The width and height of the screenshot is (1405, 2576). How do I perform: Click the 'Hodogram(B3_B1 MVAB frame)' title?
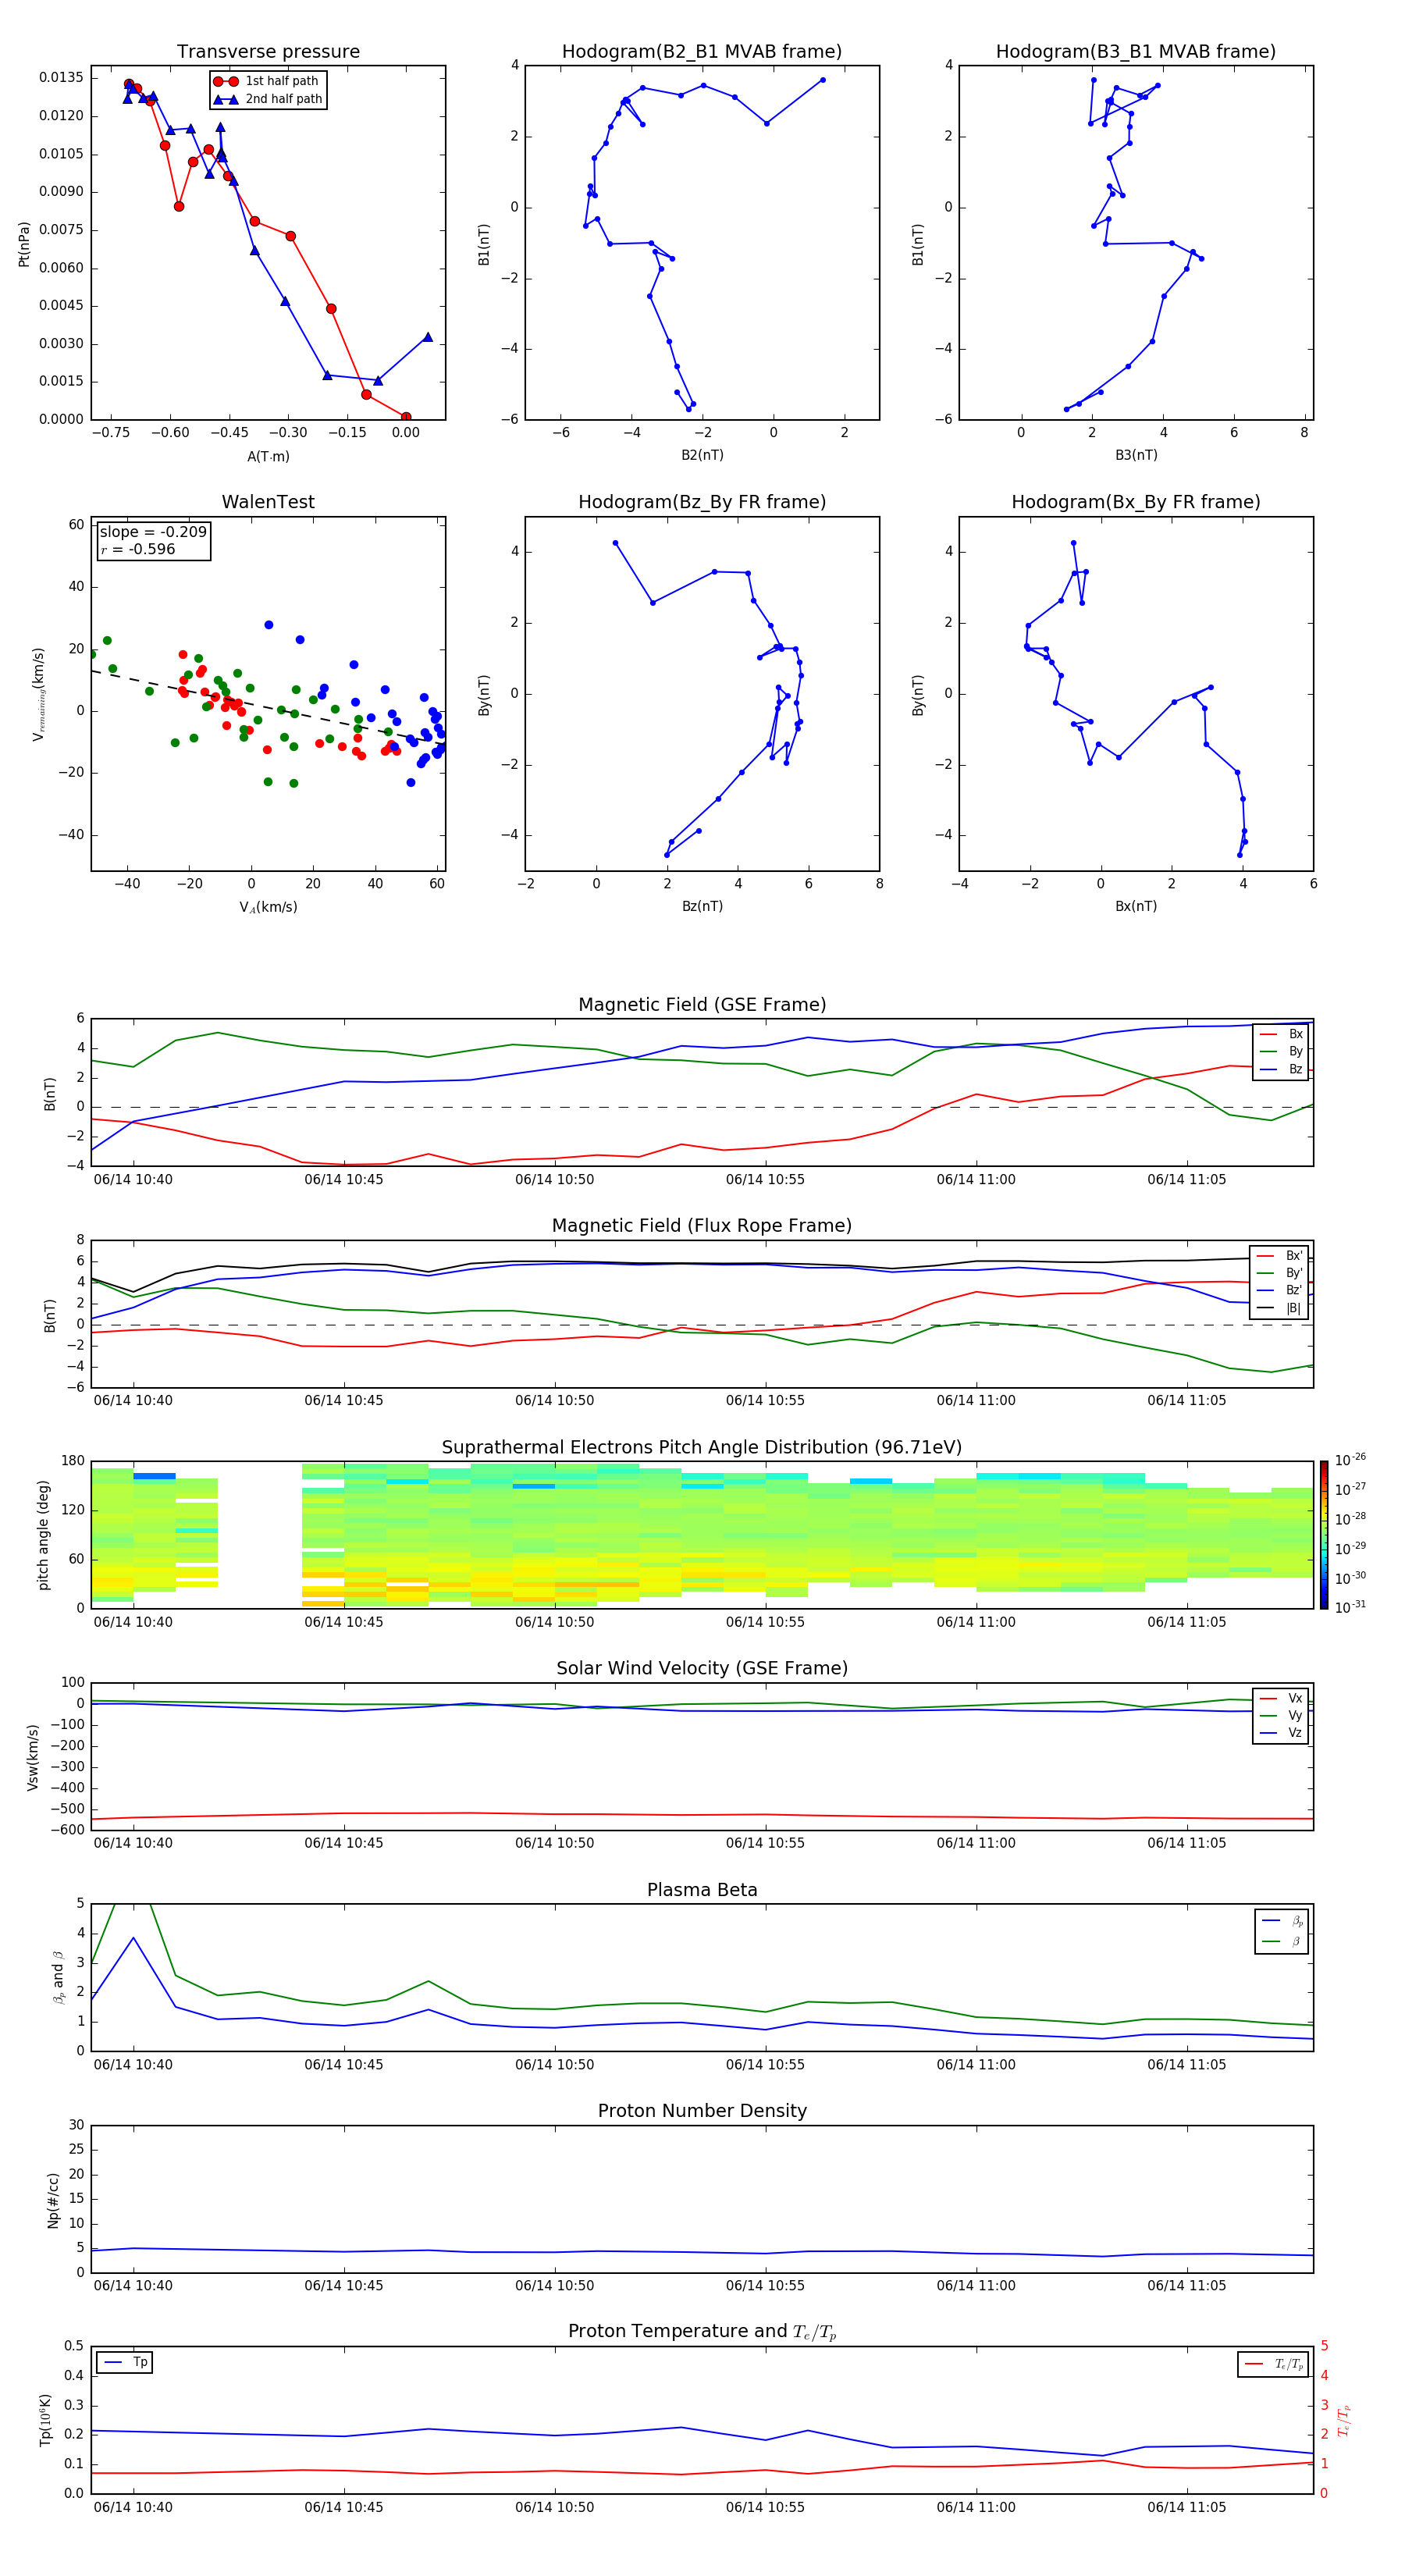coord(1136,52)
